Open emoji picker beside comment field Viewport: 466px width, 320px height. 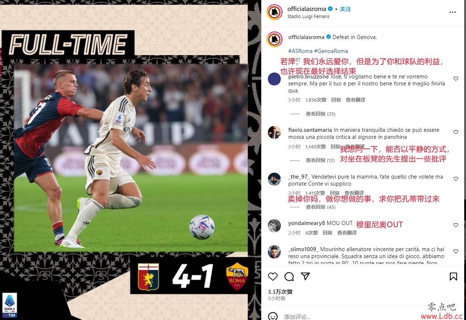273,316
